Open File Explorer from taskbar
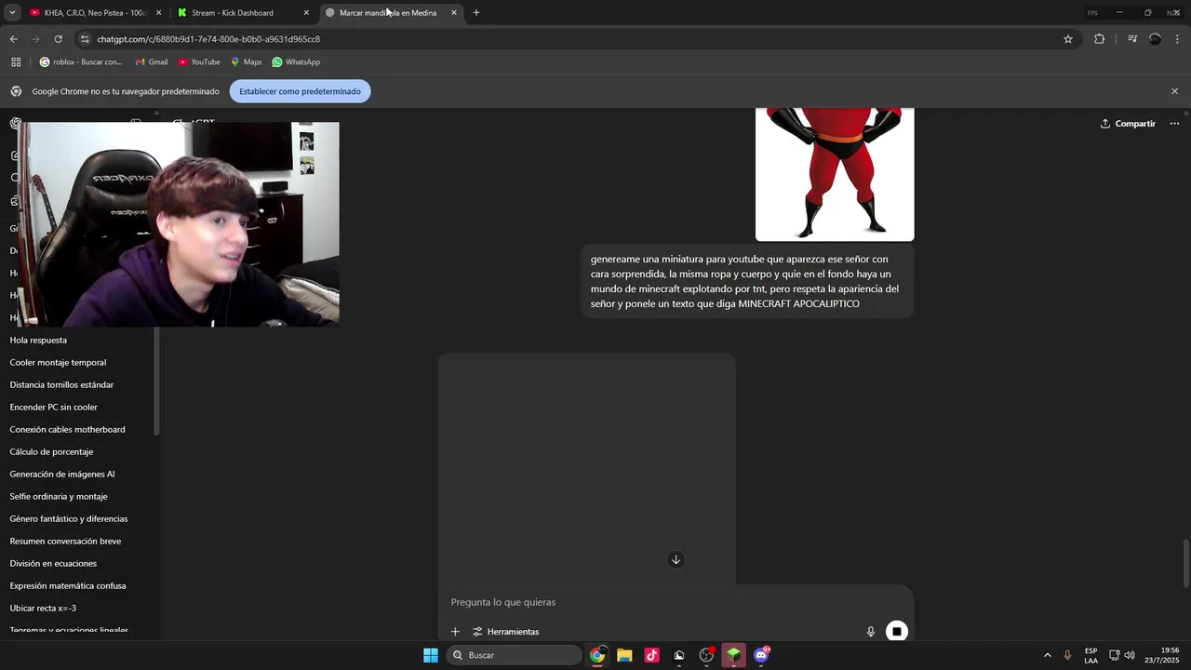 pos(624,655)
